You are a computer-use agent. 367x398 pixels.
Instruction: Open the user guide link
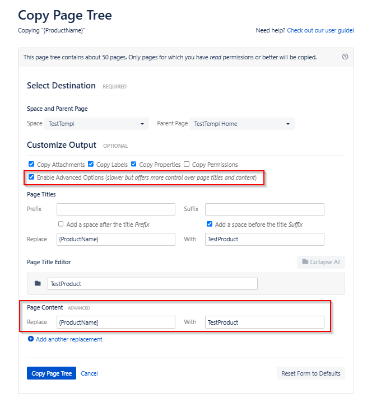[x=320, y=30]
